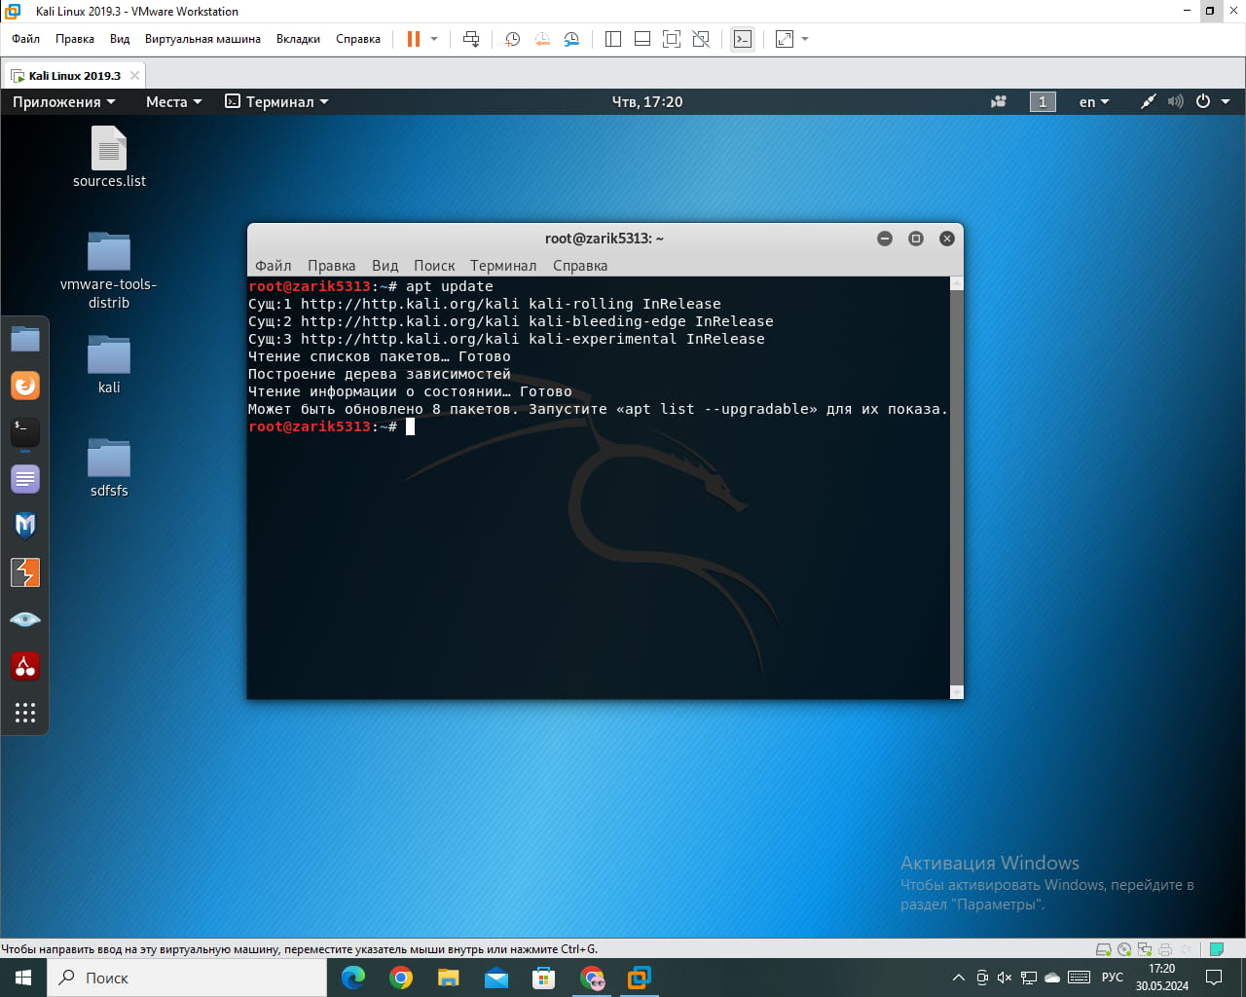
Task: Toggle VMware console view button
Action: (x=743, y=39)
